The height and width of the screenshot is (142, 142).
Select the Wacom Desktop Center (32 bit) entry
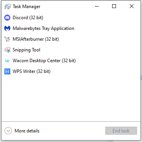click(71, 61)
